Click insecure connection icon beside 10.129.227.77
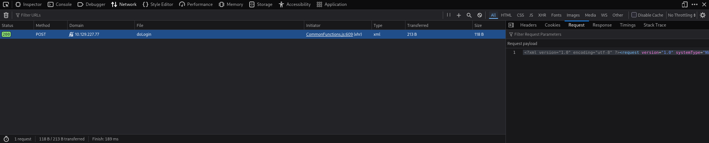709x143 pixels. tap(71, 34)
